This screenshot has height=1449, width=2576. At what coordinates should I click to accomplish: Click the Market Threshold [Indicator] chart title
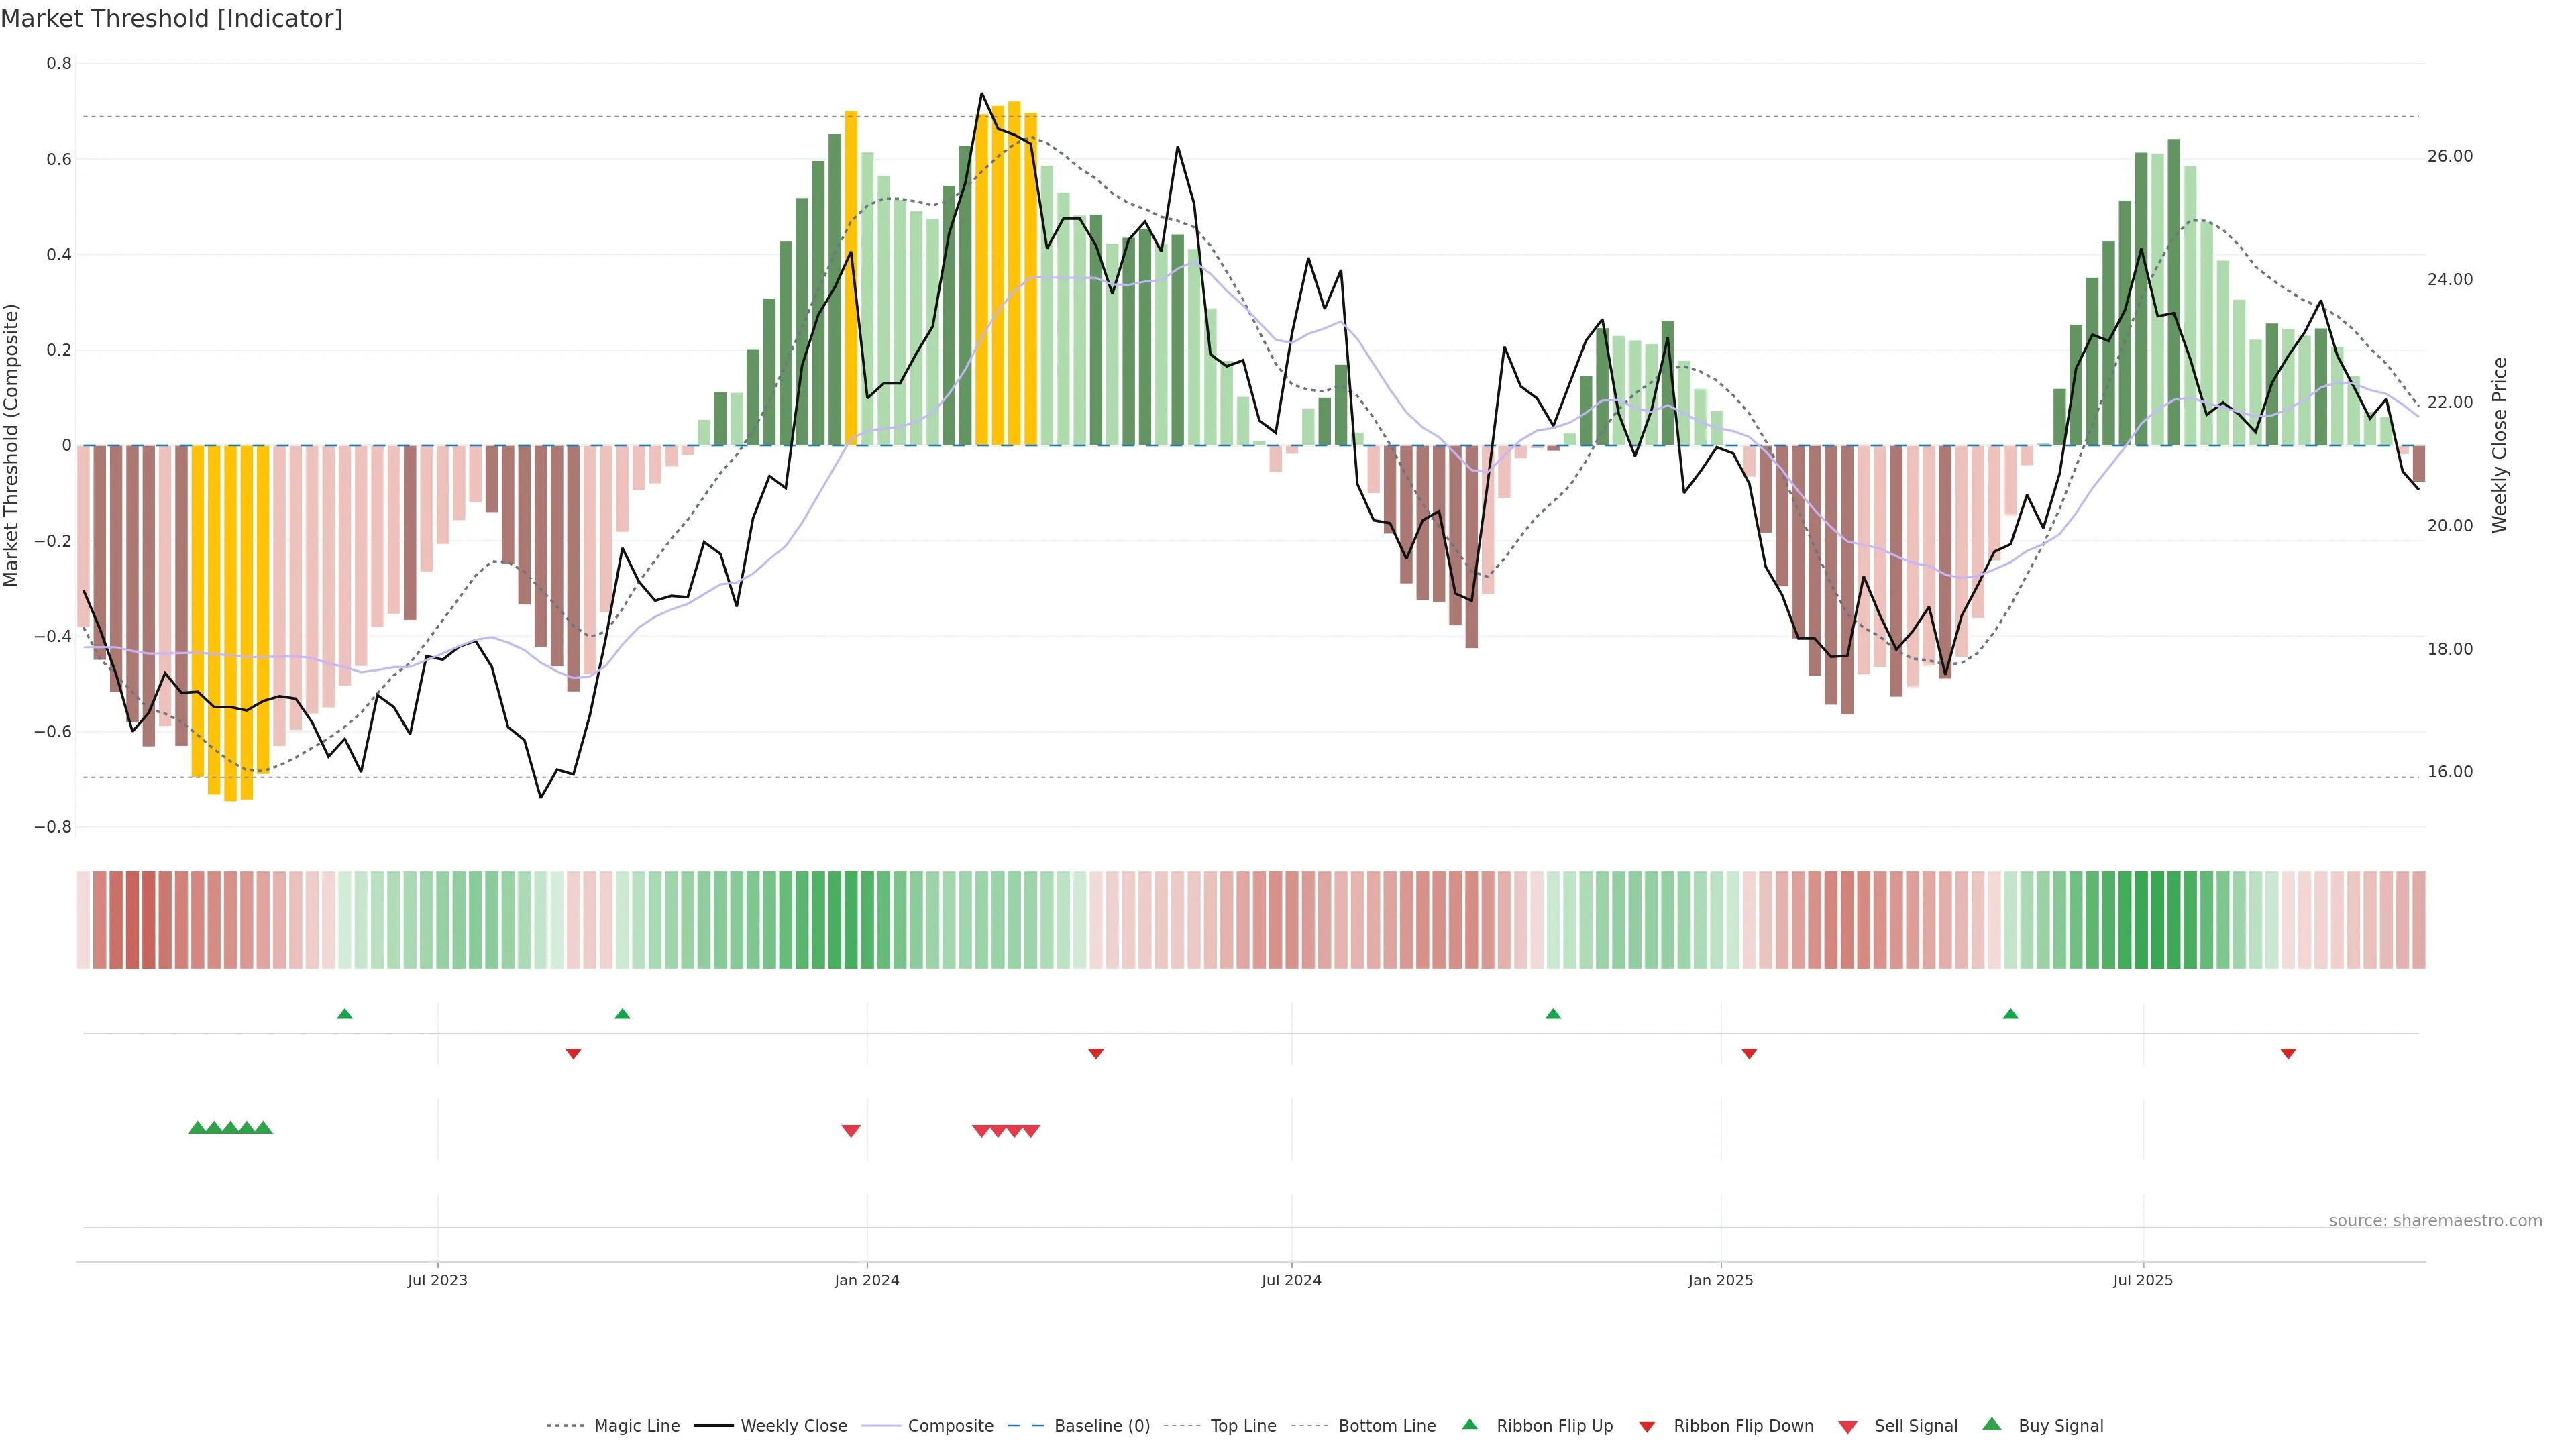(171, 19)
